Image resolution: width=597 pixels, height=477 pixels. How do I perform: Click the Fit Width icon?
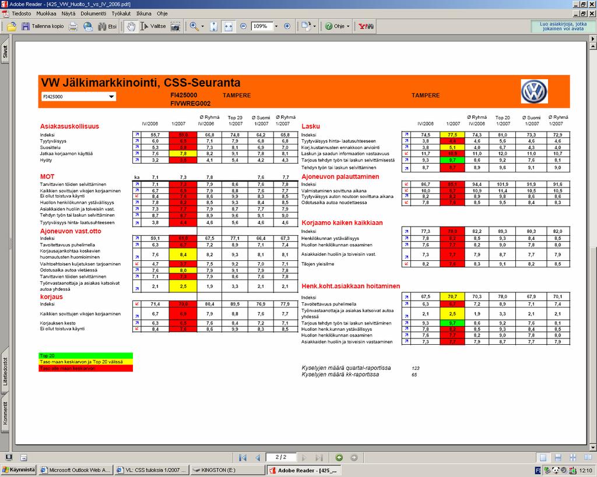(x=229, y=26)
